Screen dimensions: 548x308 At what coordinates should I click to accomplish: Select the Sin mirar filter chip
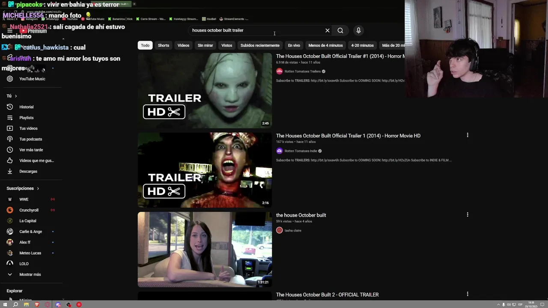click(x=205, y=45)
